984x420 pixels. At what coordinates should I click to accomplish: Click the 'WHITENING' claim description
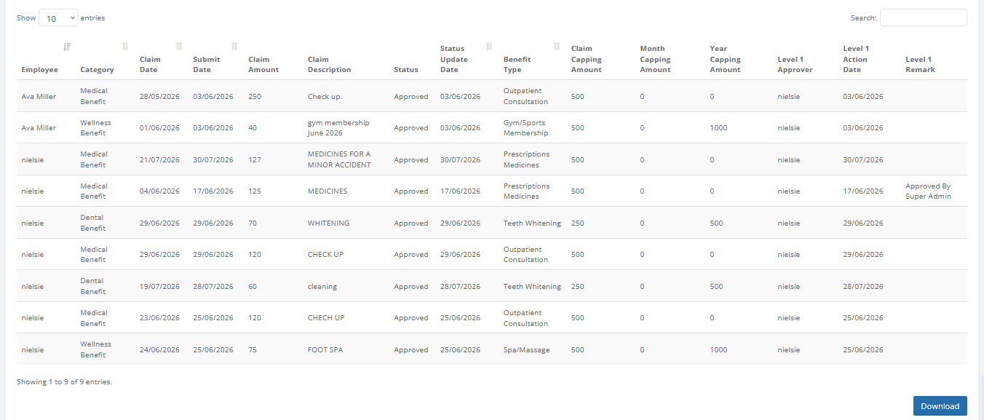click(x=329, y=223)
